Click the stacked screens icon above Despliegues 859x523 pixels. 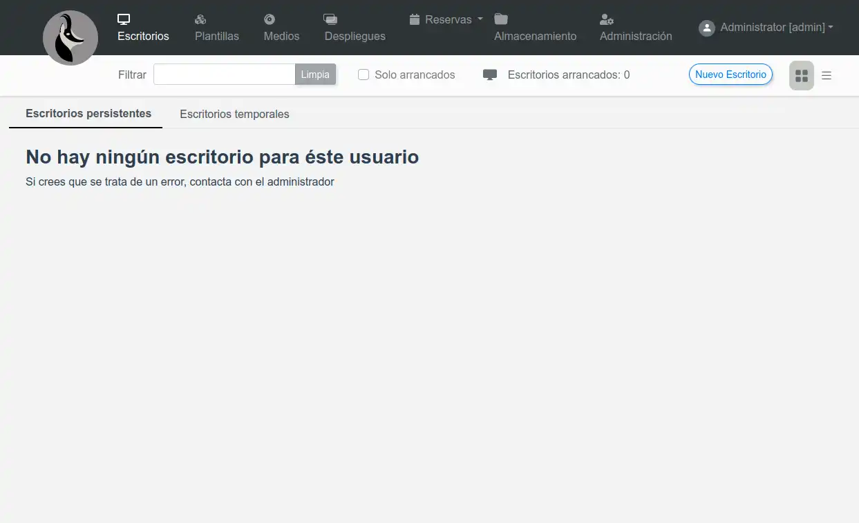point(330,19)
